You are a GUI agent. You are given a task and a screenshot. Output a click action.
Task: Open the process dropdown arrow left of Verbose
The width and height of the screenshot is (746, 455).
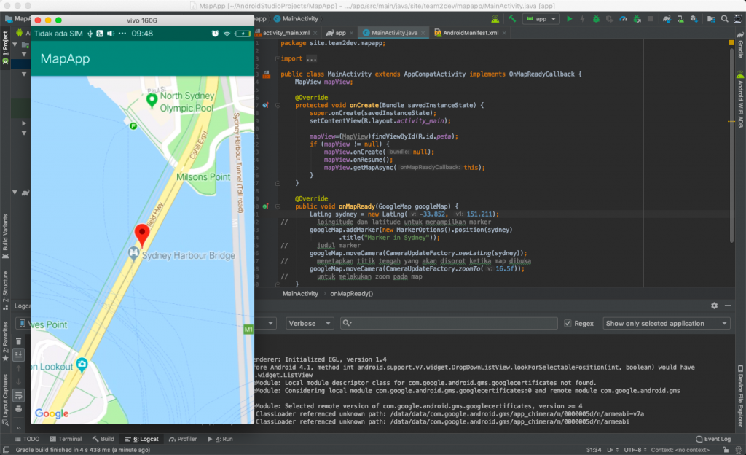(270, 323)
